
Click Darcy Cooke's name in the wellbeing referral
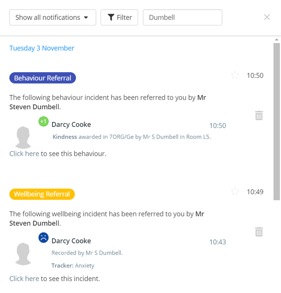[x=71, y=241]
